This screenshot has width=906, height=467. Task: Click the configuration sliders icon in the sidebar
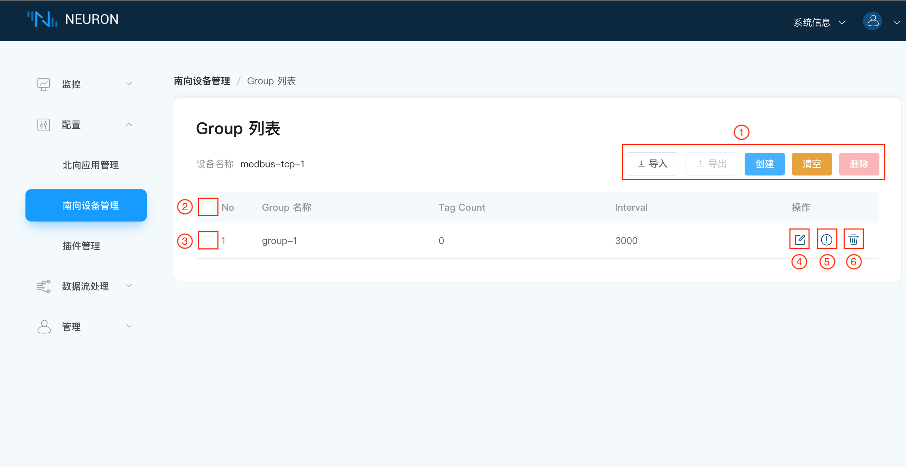[x=43, y=125]
